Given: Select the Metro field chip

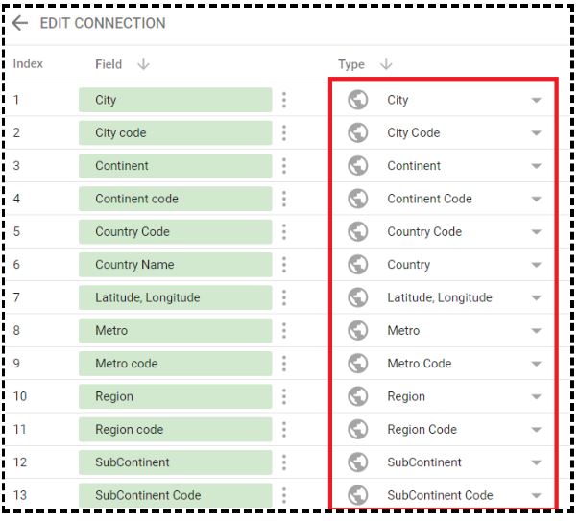Looking at the screenshot, I should pos(176,331).
